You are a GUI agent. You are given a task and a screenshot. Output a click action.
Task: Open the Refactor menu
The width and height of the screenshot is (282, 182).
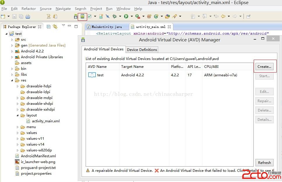pyautogui.click(x=29, y=9)
